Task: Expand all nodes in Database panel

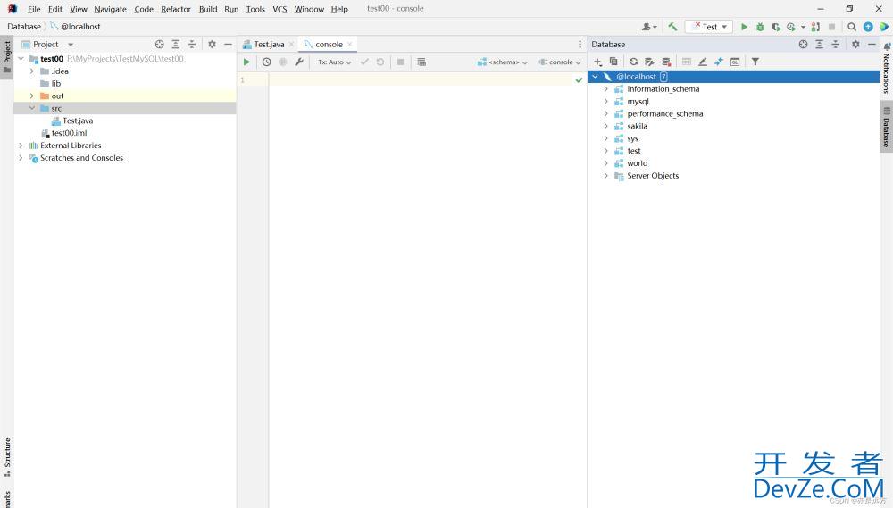Action: (819, 44)
